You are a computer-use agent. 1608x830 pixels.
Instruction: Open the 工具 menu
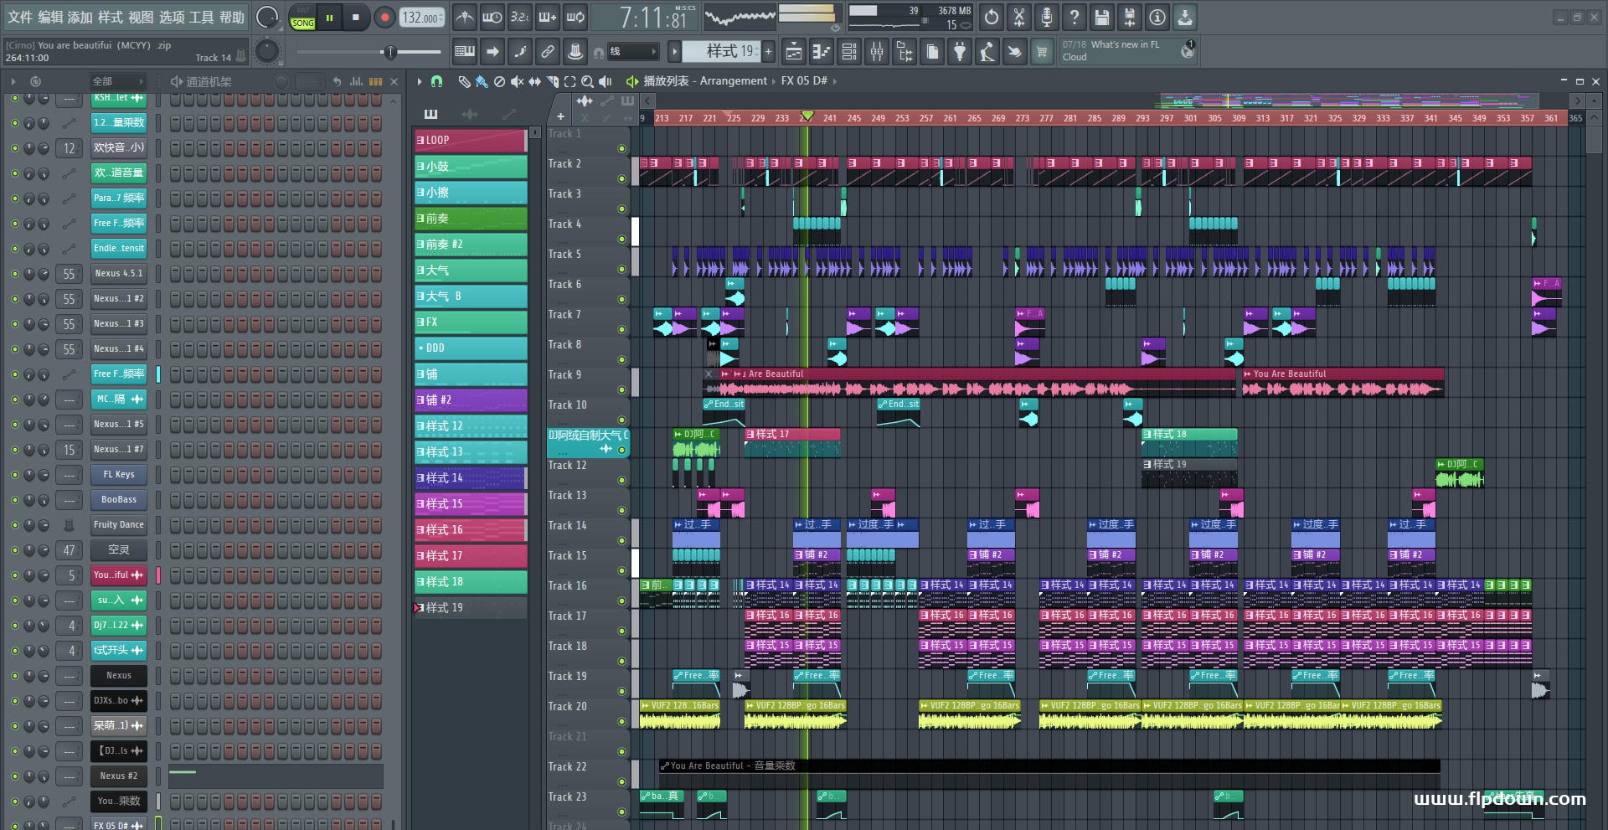coord(201,18)
